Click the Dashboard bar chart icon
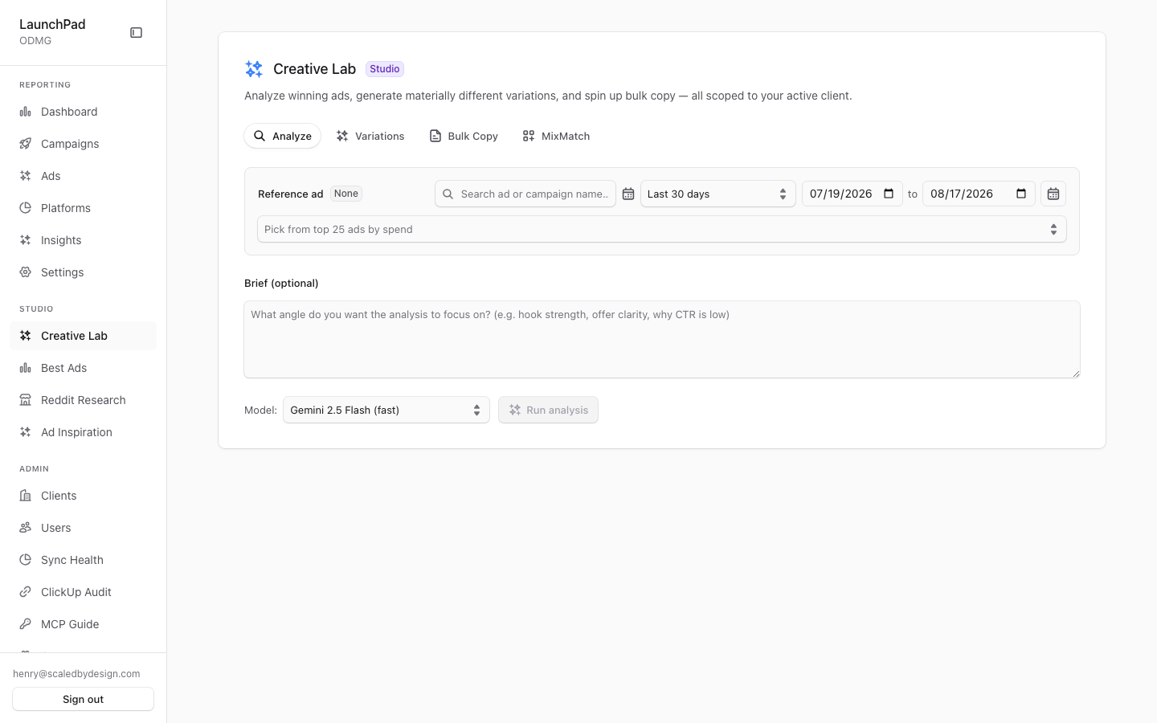Screen dimensions: 1157x723 click(26, 112)
